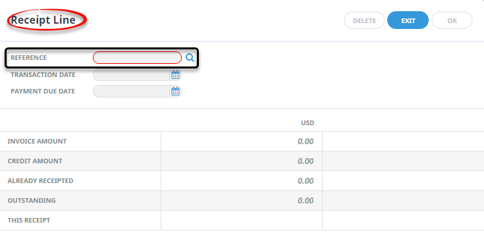Click the Invoice Amount row label
The image size is (484, 241).
click(x=37, y=142)
